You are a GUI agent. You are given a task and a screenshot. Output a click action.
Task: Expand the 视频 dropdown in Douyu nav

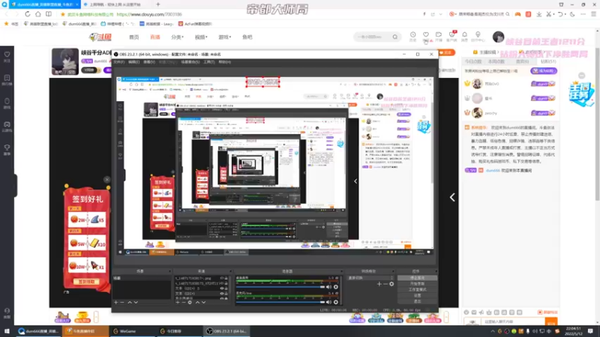pyautogui.click(x=201, y=37)
